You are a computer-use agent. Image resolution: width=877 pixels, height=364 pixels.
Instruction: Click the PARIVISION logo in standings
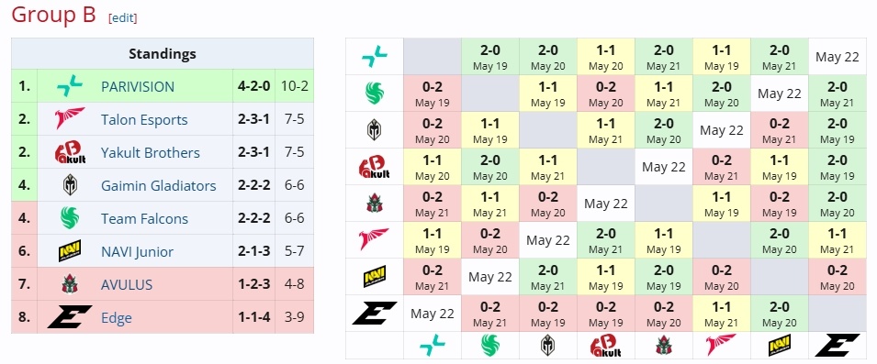(70, 86)
